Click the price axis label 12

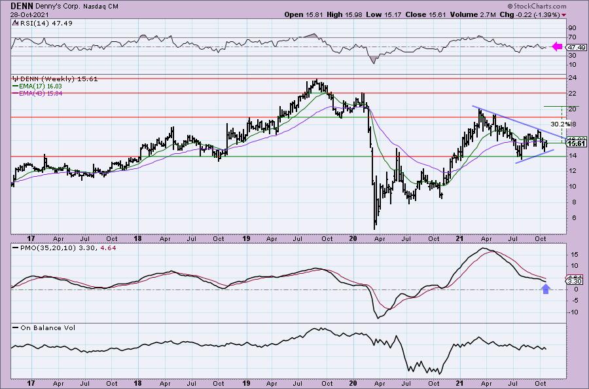point(572,171)
